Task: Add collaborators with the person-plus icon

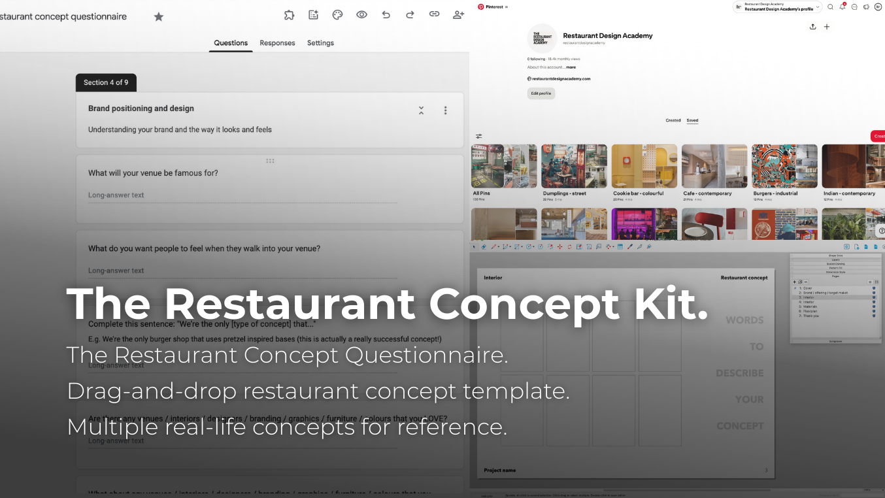Action: coord(458,14)
